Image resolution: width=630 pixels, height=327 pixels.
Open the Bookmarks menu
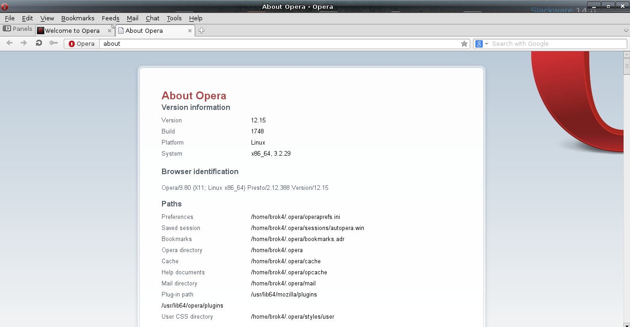tap(78, 18)
